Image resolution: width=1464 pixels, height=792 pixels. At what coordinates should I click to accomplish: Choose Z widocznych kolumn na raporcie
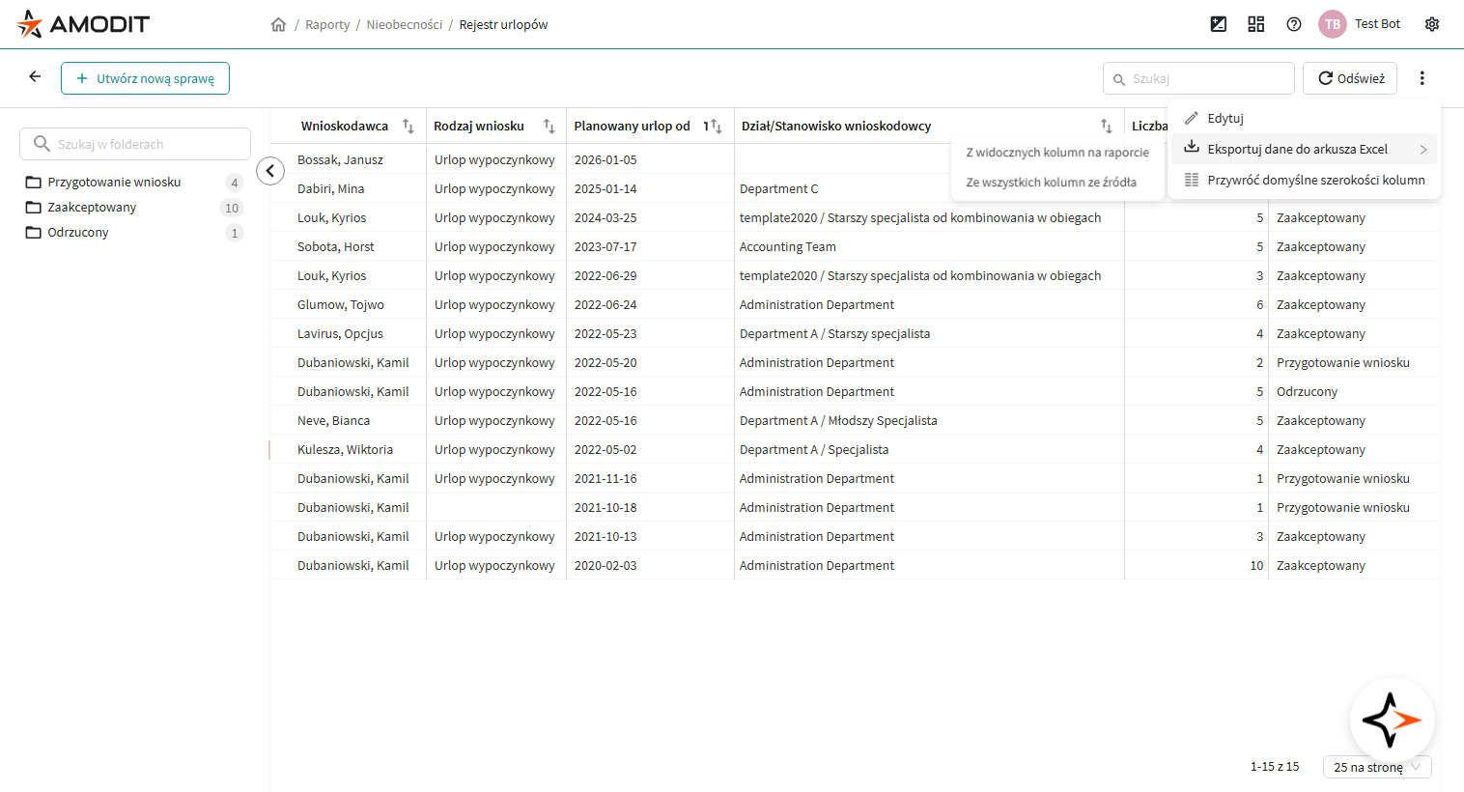1056,153
